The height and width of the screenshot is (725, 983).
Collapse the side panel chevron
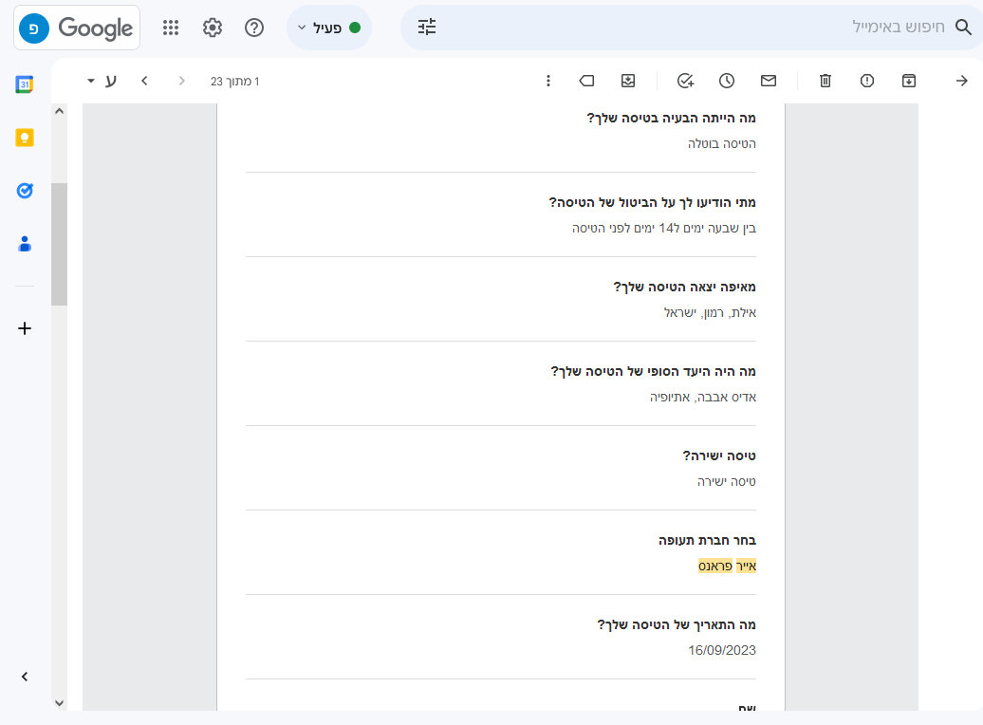pyautogui.click(x=25, y=677)
